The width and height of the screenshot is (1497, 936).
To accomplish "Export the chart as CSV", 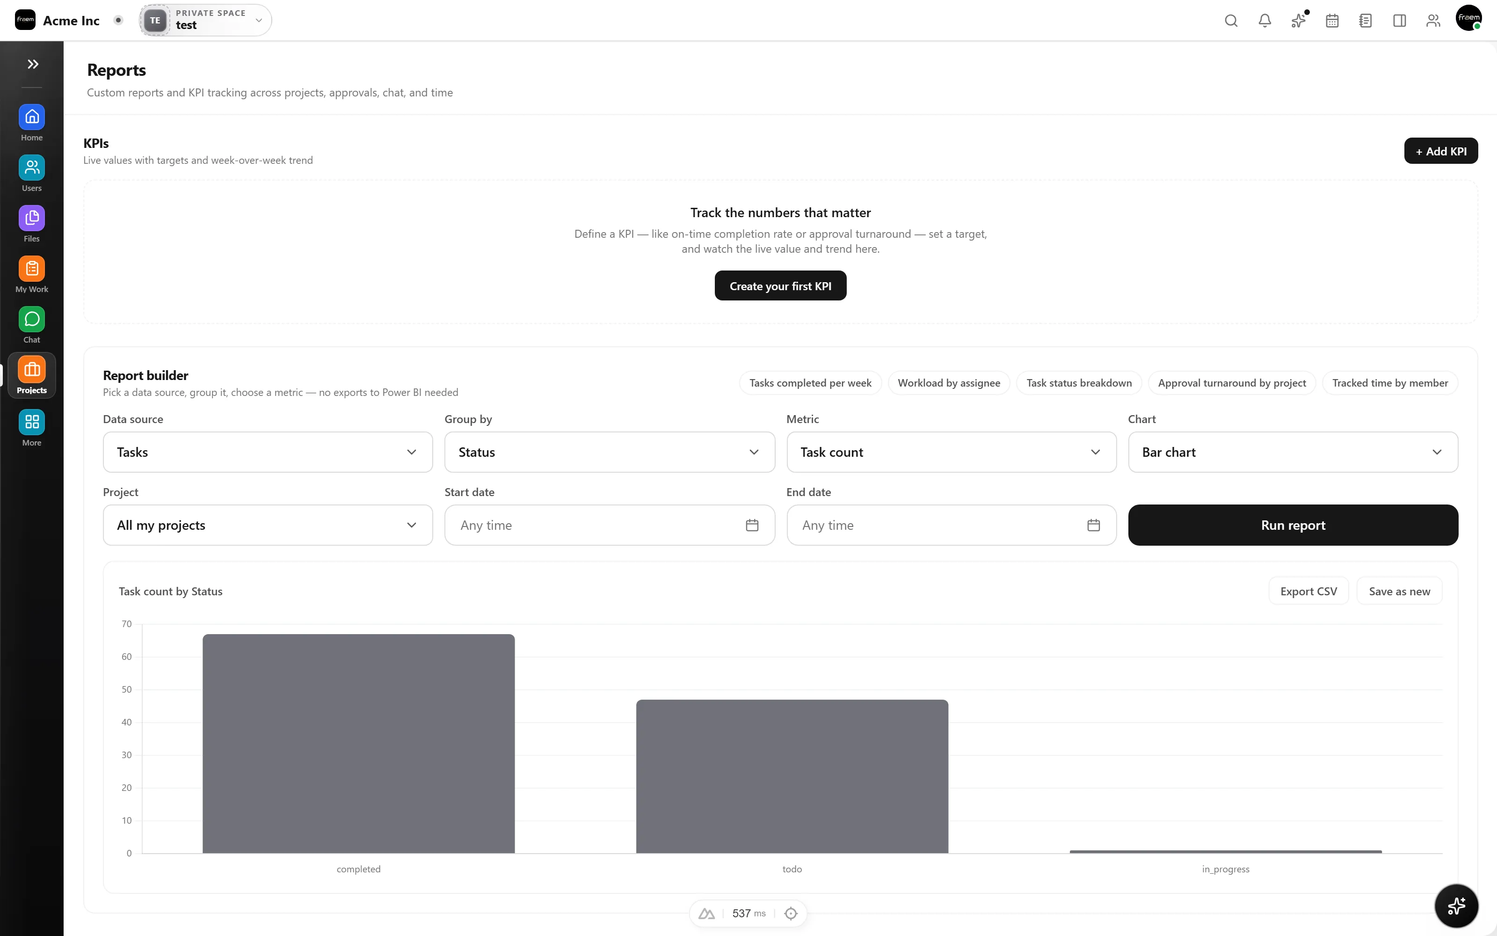I will [x=1308, y=591].
